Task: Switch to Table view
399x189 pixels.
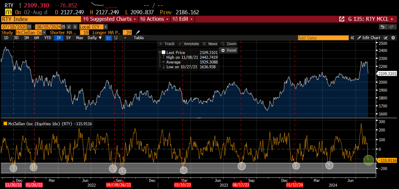Action: point(139,38)
